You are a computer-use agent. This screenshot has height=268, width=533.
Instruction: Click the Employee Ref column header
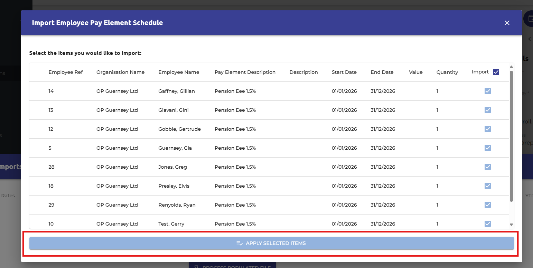tap(66, 72)
